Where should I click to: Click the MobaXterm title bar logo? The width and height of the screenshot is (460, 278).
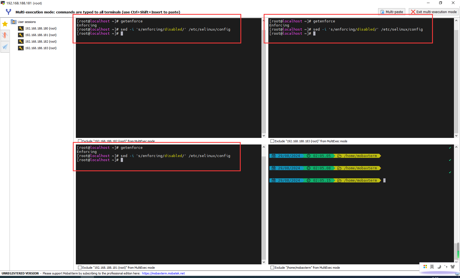pyautogui.click(x=3, y=3)
